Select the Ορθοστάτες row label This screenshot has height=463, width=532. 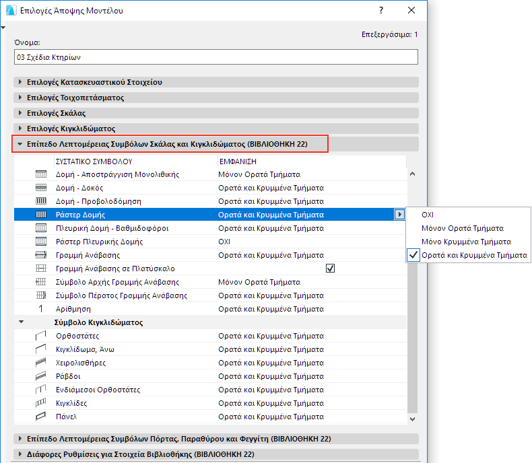click(77, 336)
